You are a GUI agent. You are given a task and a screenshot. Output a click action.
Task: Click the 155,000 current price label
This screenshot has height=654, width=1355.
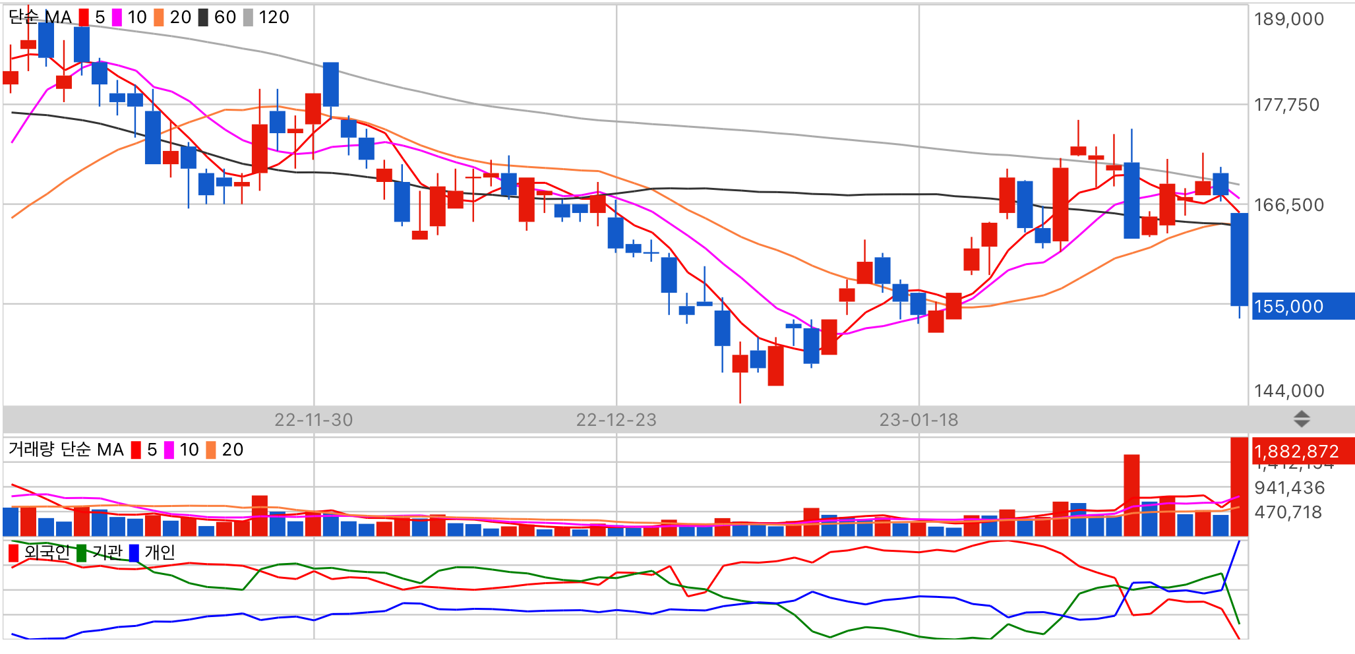(x=1303, y=307)
